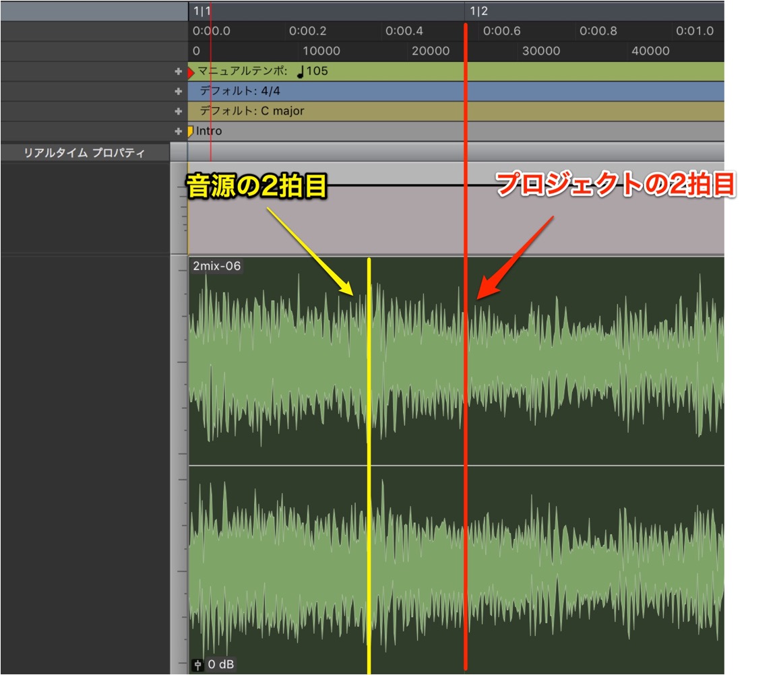The width and height of the screenshot is (775, 675).
Task: Click sample position 40000 on the ruler
Action: (650, 51)
